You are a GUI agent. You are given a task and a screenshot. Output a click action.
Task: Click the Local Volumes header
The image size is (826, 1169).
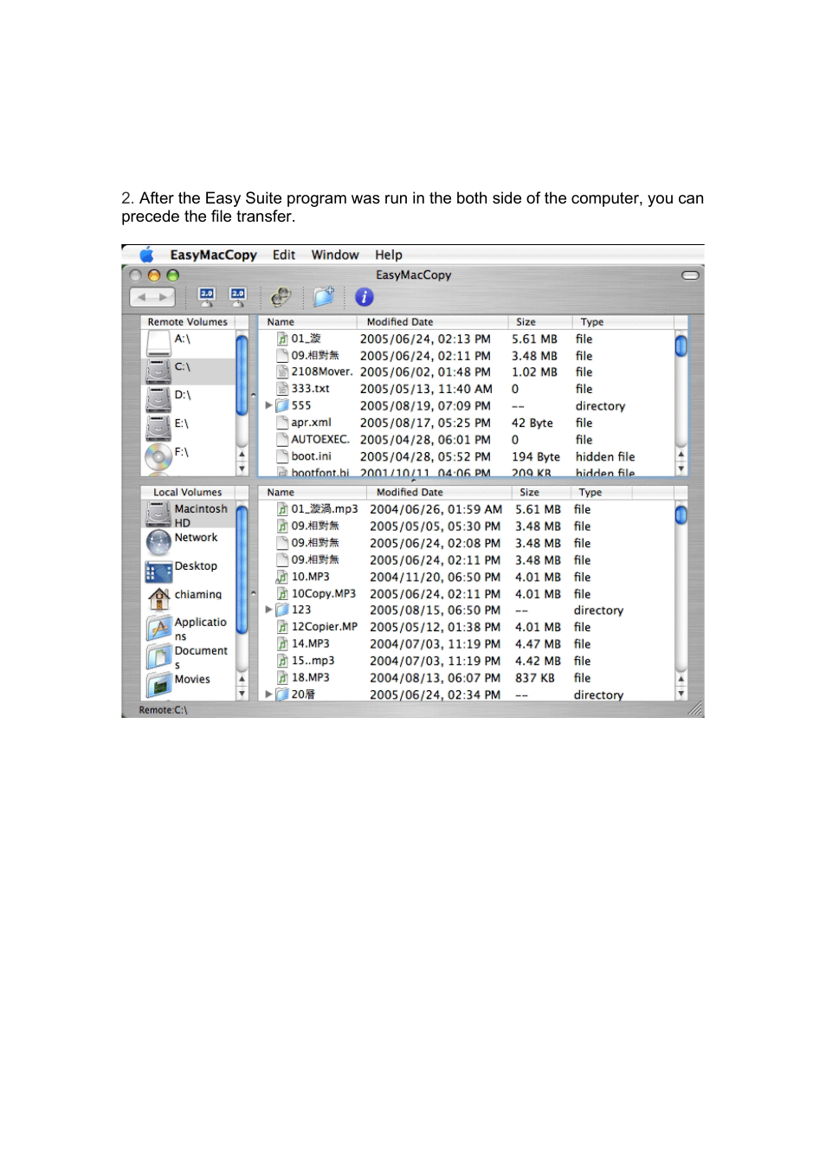(188, 492)
